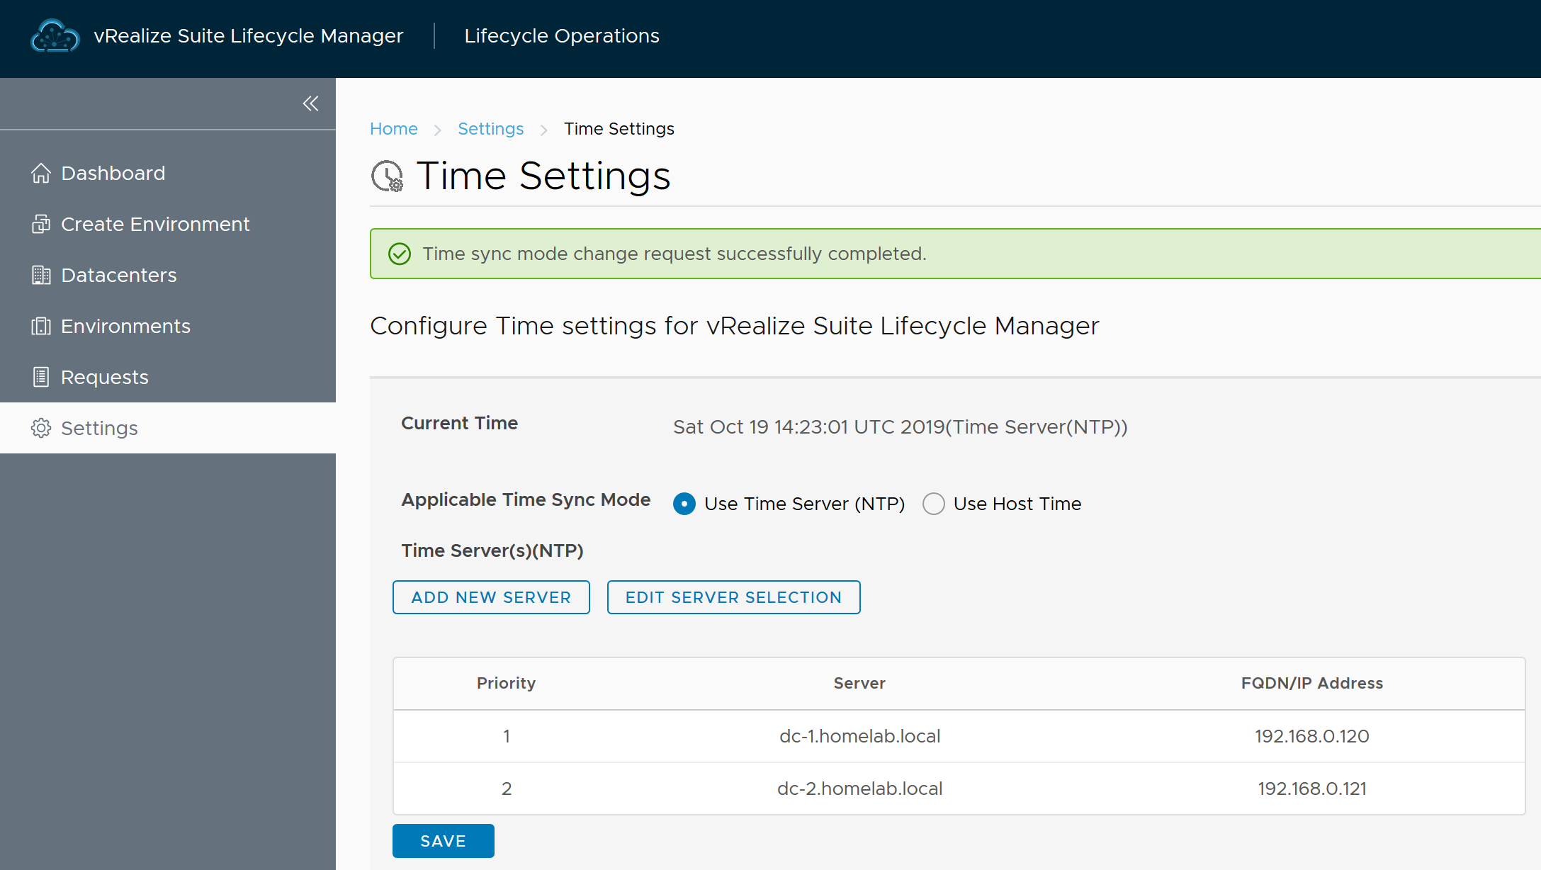The height and width of the screenshot is (870, 1541).
Task: Open Environments in the sidebar
Action: coord(168,326)
